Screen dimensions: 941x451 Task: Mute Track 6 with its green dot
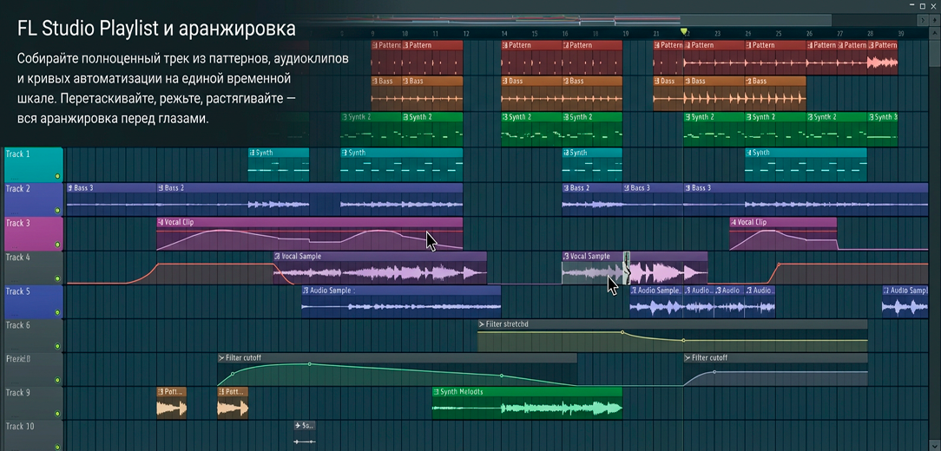[x=57, y=346]
